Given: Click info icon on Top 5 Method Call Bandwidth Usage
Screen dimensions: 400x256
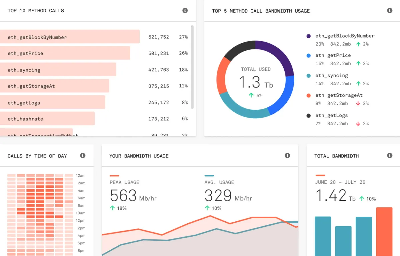Looking at the screenshot, I should tap(390, 11).
